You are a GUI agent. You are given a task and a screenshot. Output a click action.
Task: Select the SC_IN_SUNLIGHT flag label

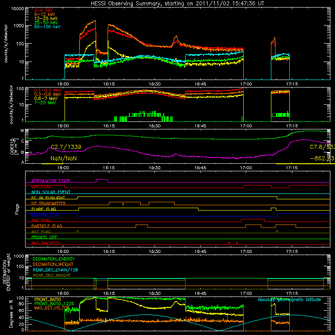click(x=48, y=198)
